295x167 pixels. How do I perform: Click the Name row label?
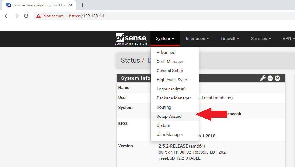coord(124,87)
